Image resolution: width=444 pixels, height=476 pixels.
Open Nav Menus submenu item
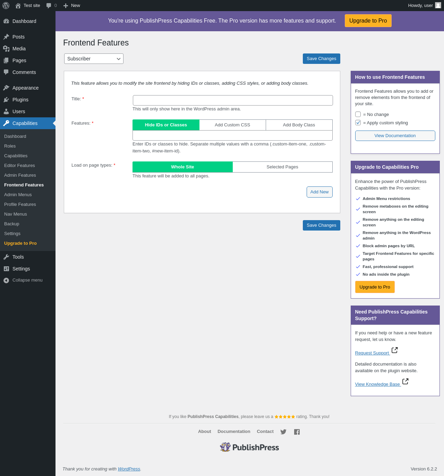(16, 214)
